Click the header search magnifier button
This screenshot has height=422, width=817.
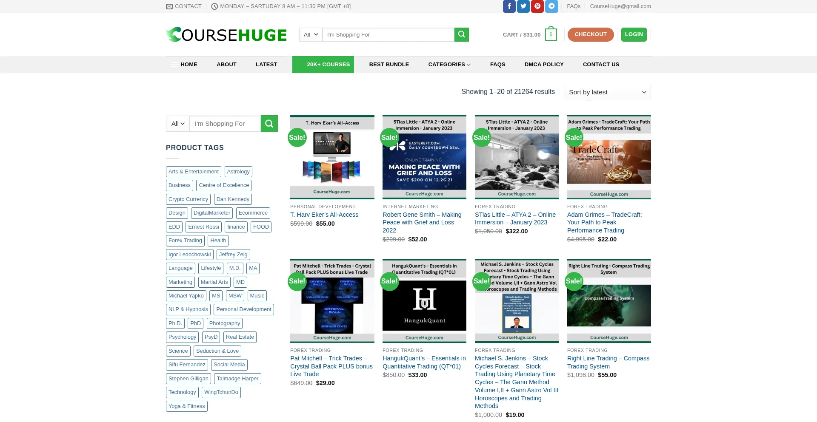pos(461,34)
